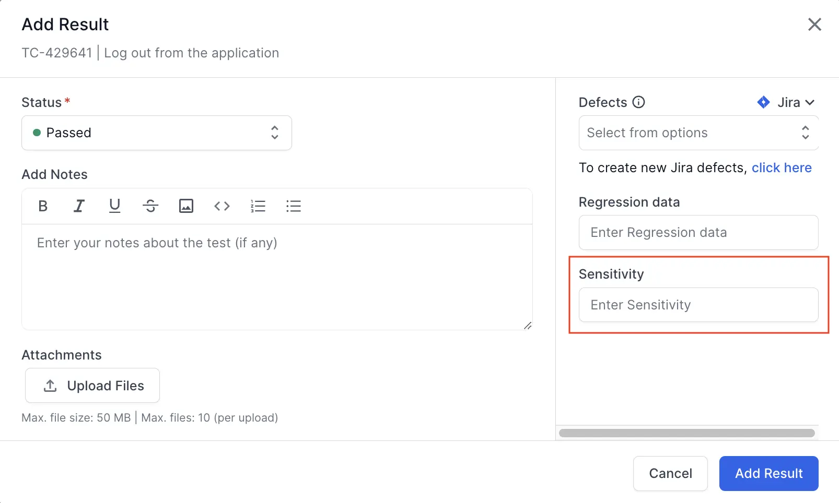Image resolution: width=839 pixels, height=503 pixels.
Task: Cancel adding the result
Action: 670,473
